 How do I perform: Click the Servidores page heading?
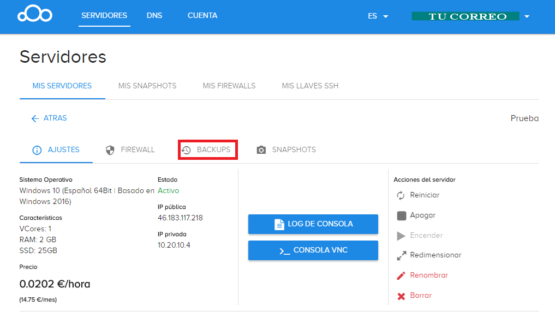(x=63, y=57)
